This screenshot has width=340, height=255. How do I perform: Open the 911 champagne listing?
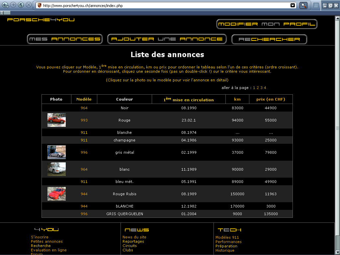pyautogui.click(x=84, y=140)
